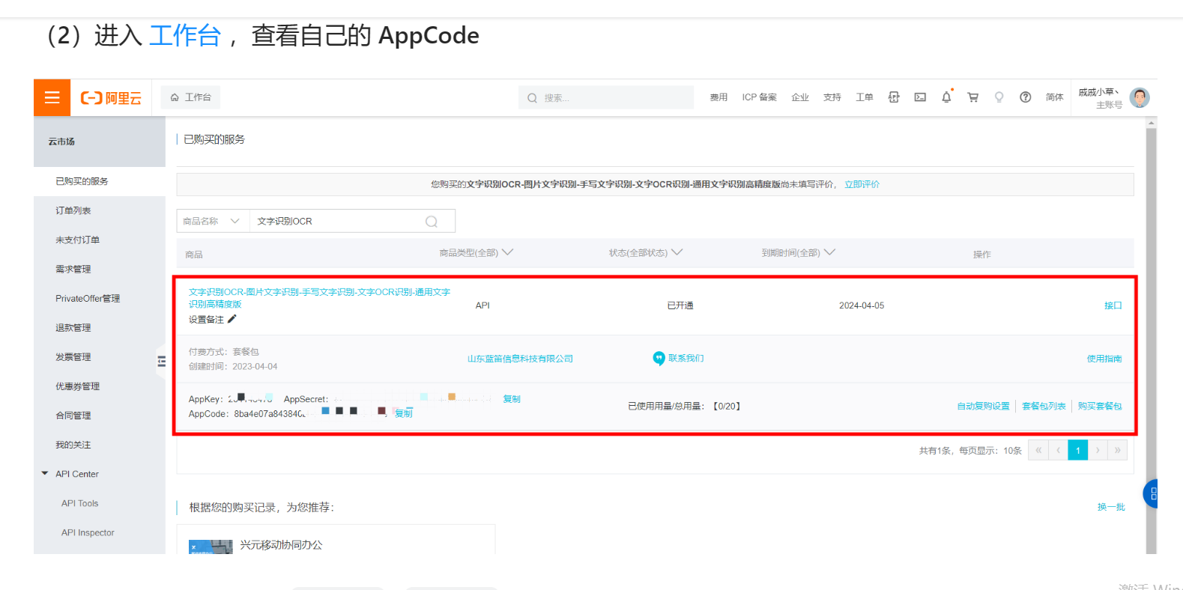Open the orange hamburger menu
This screenshot has width=1183, height=590.
pos(52,97)
